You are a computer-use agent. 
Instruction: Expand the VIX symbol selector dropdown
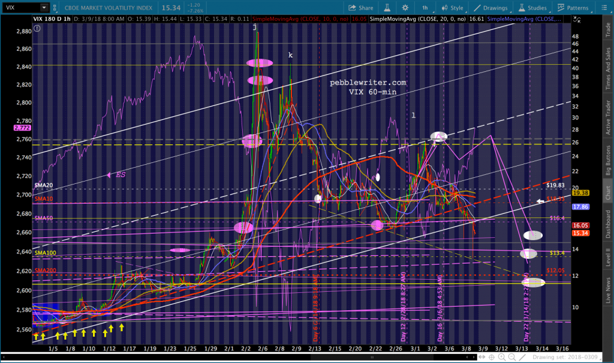tap(44, 8)
